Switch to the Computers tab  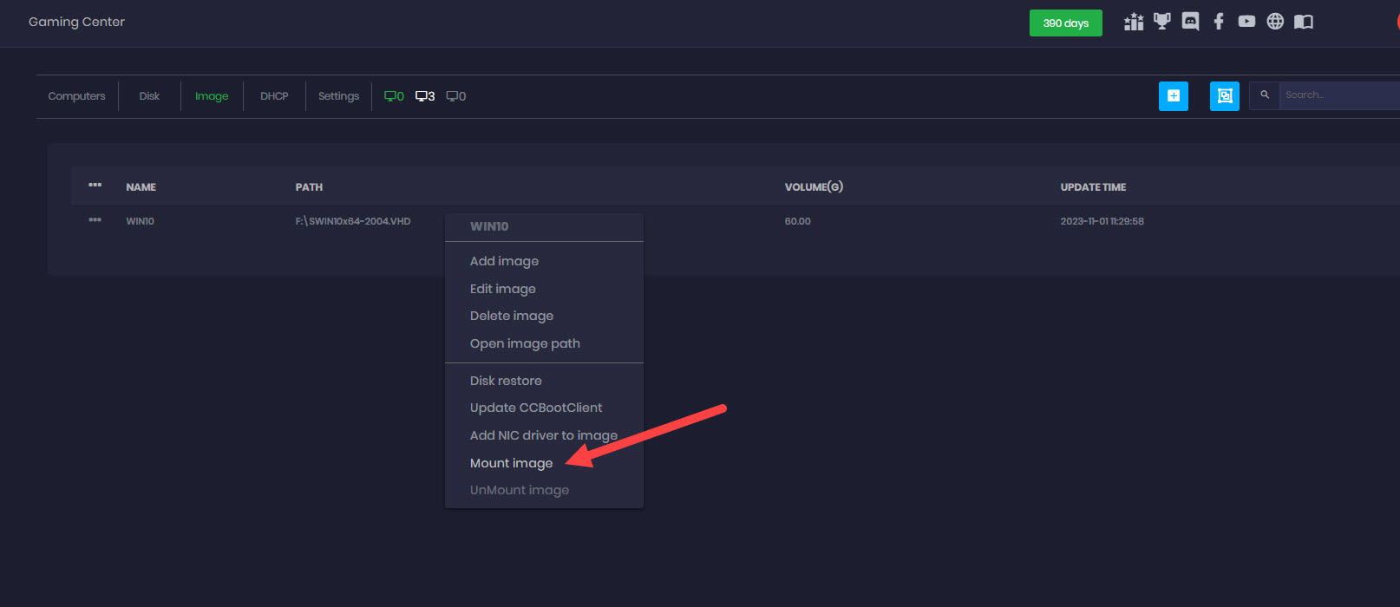coord(76,96)
